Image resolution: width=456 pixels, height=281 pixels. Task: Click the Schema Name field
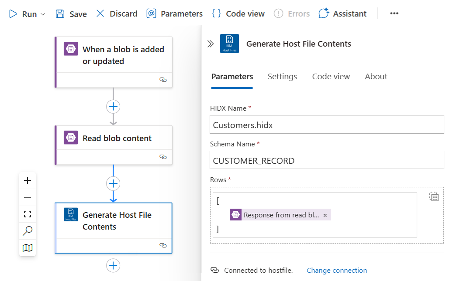pos(327,160)
